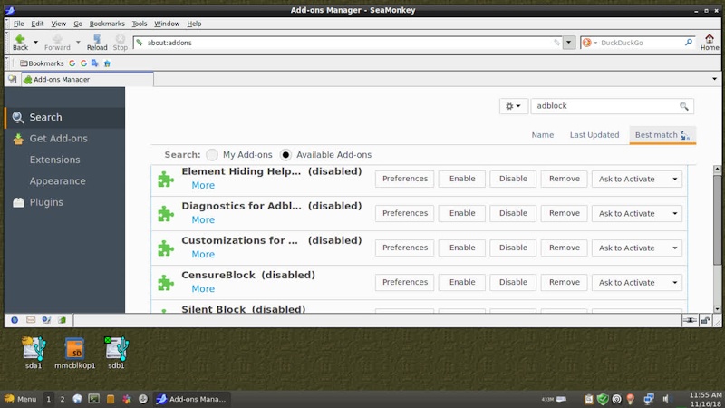Open the Bookmarks menu
The width and height of the screenshot is (725, 408).
coord(107,24)
